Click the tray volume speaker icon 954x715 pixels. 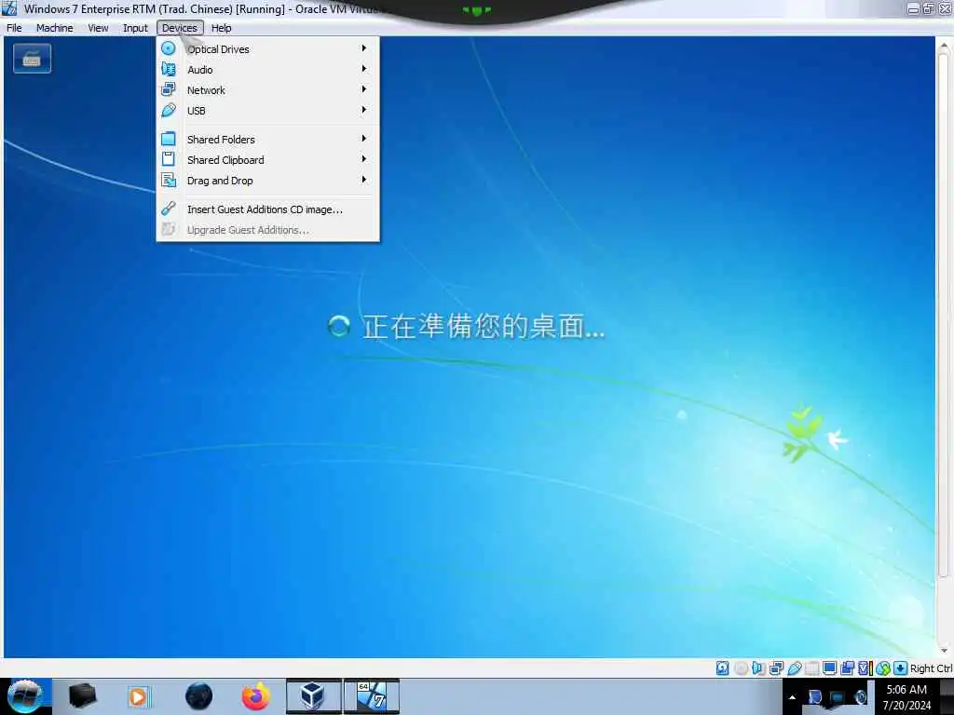coord(860,697)
